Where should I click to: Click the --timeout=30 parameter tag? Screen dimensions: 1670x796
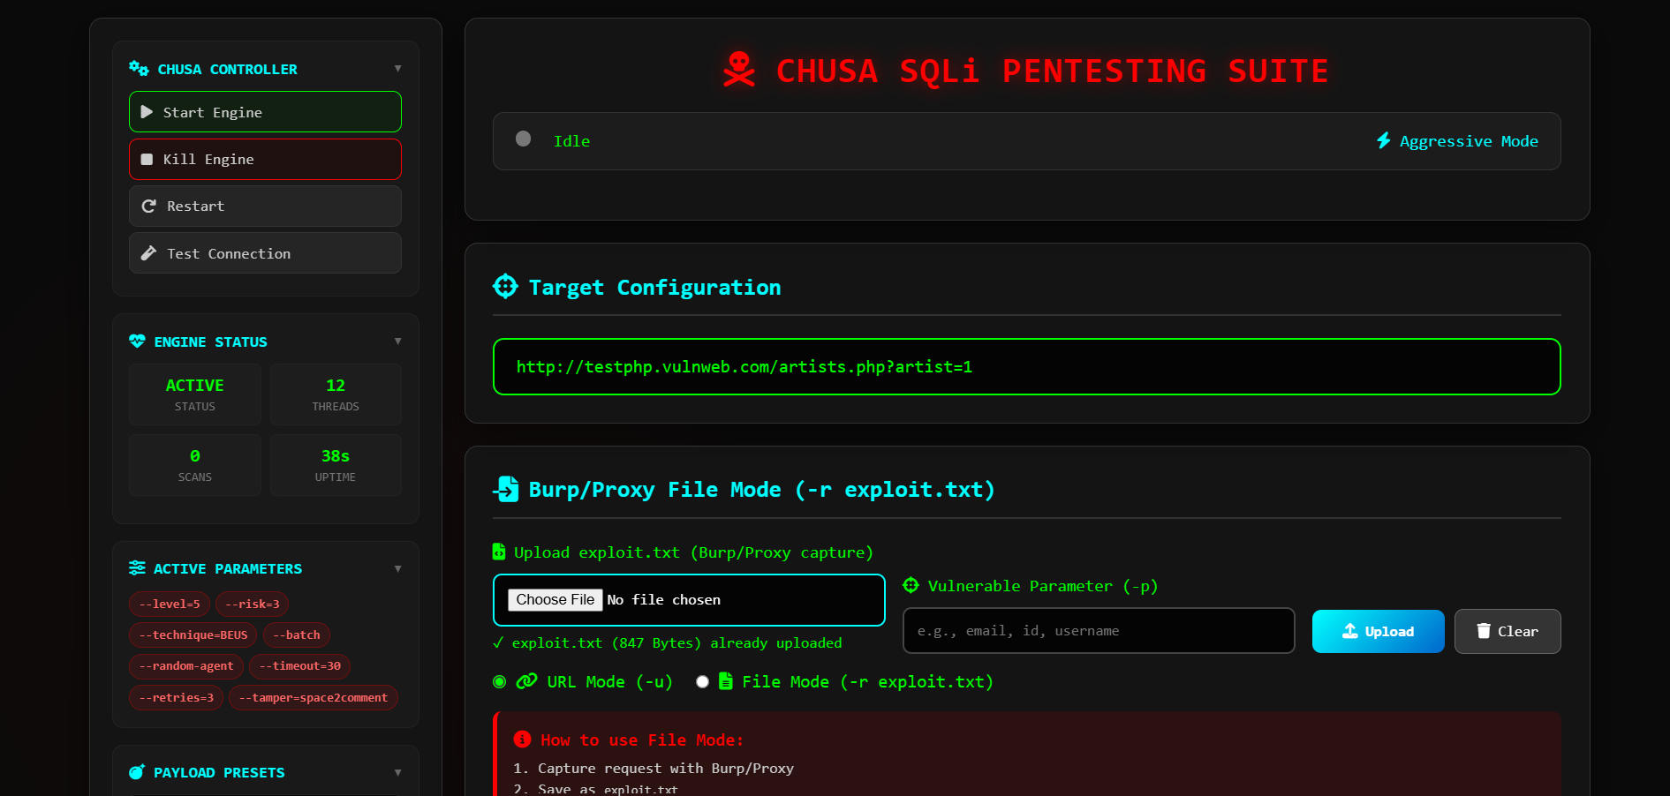pyautogui.click(x=300, y=666)
